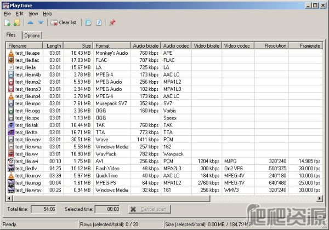
Task: Sort list by Audio bitrate column
Action: coord(145,45)
